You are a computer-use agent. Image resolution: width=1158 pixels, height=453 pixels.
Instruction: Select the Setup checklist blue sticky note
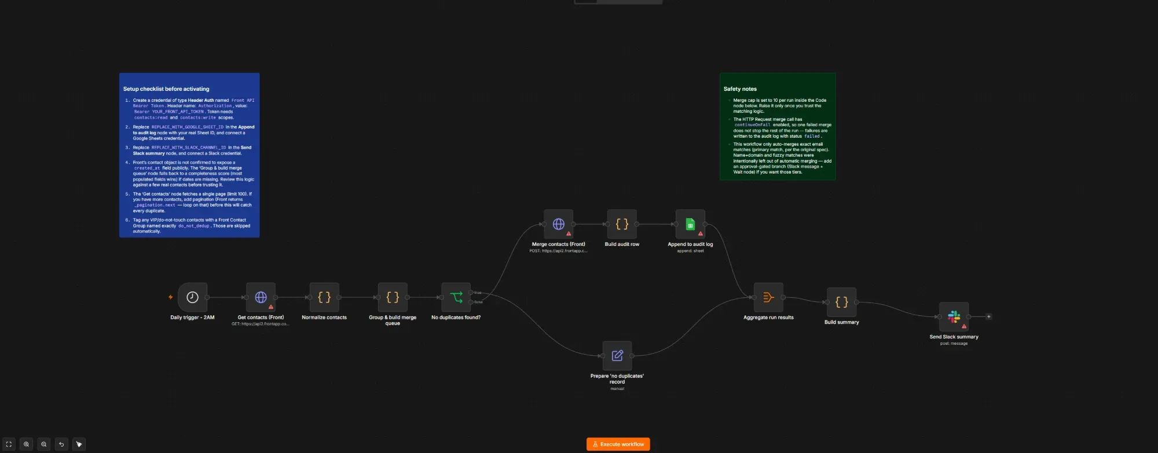(x=189, y=155)
